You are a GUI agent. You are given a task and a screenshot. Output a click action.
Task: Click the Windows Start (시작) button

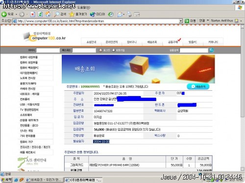(x=6, y=180)
